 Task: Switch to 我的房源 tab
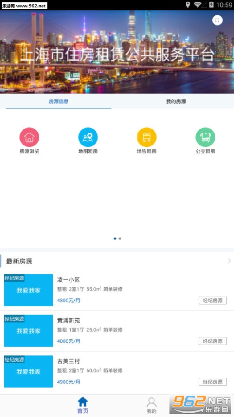pyautogui.click(x=176, y=101)
